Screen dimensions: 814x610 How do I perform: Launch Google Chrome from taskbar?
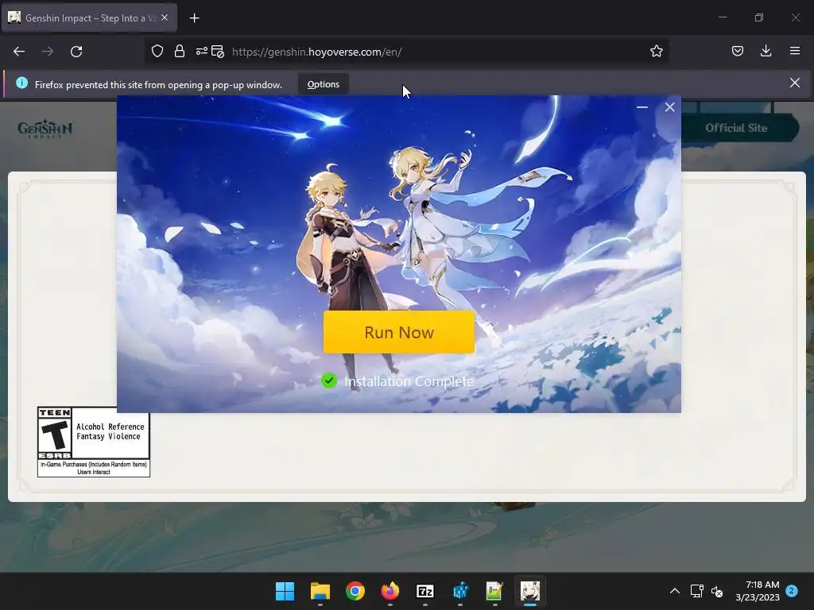pos(355,591)
